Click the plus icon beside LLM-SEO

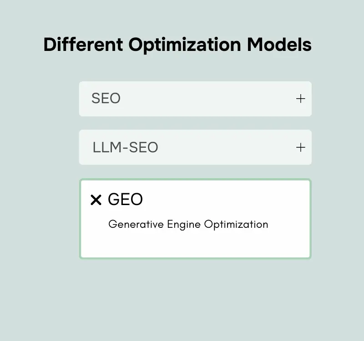[x=300, y=147]
